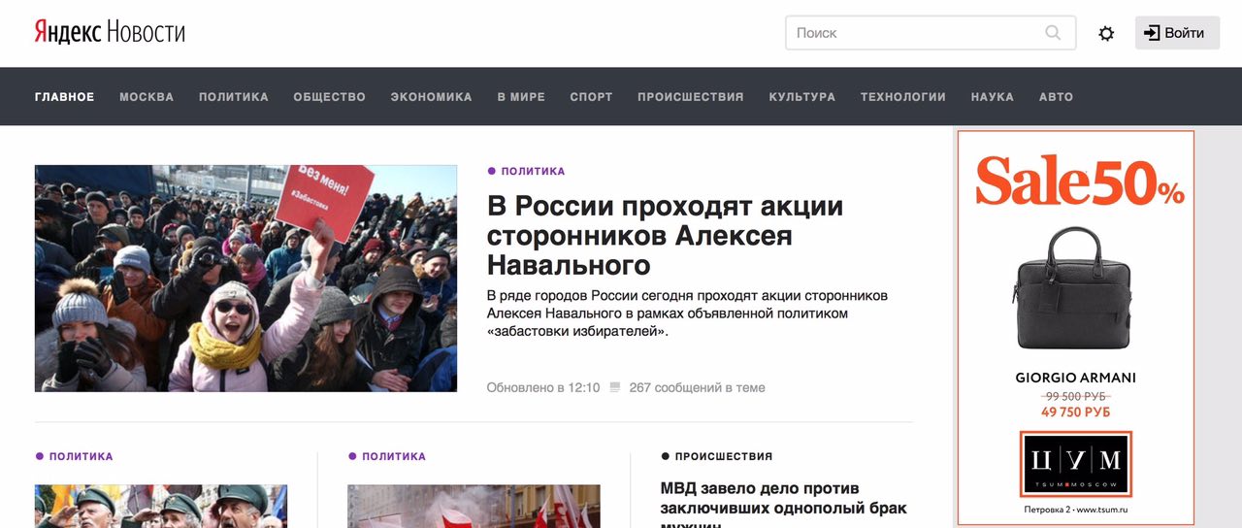Click the Giorgio Armani bag image

pos(1076,289)
